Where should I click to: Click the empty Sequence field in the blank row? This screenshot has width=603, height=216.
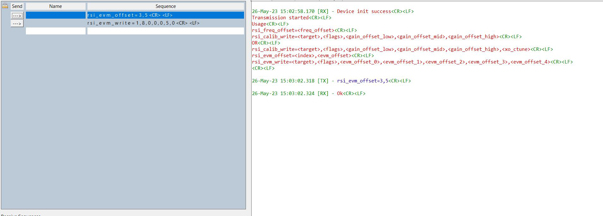click(165, 31)
